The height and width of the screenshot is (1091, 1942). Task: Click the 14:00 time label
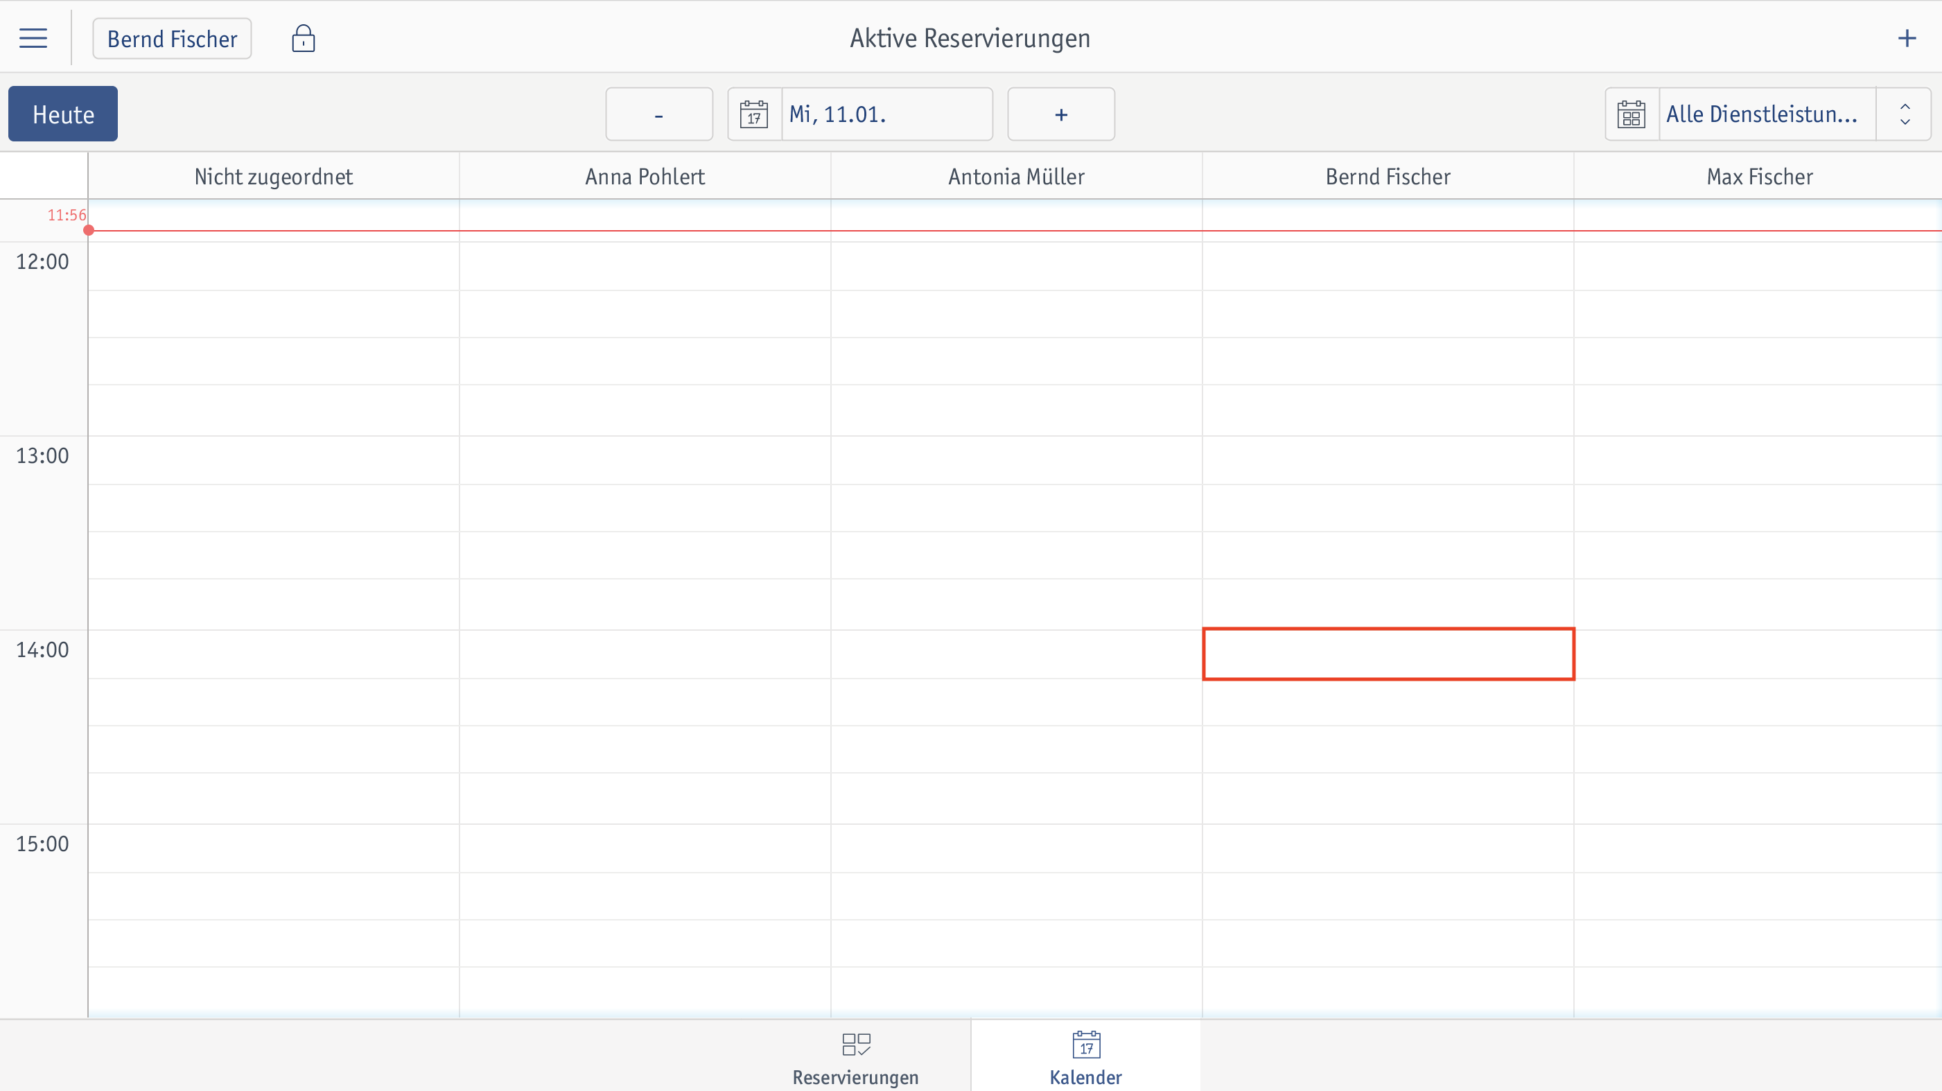(42, 649)
